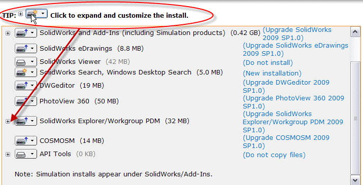Click the scrollbar up arrow
Viewport: 363px width, 185px height.
pyautogui.click(x=355, y=32)
